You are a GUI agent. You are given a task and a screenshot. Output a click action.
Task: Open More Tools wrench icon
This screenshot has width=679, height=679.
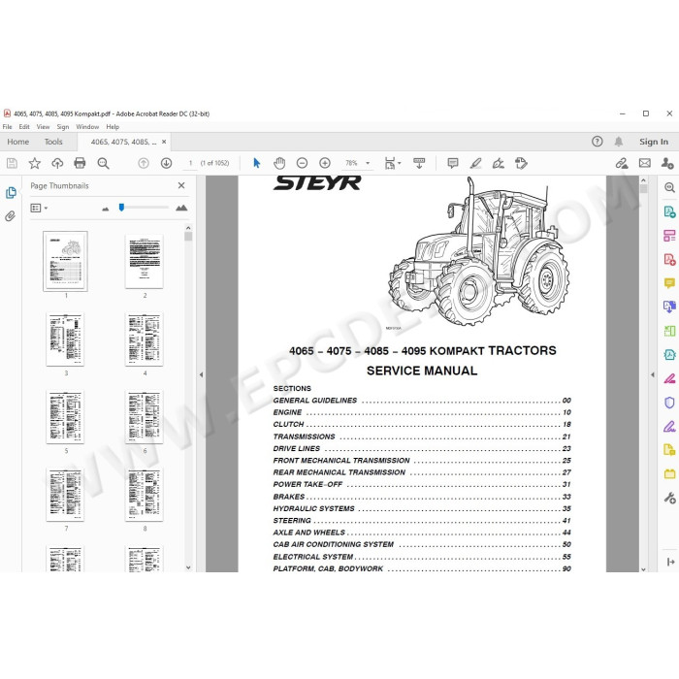(669, 498)
